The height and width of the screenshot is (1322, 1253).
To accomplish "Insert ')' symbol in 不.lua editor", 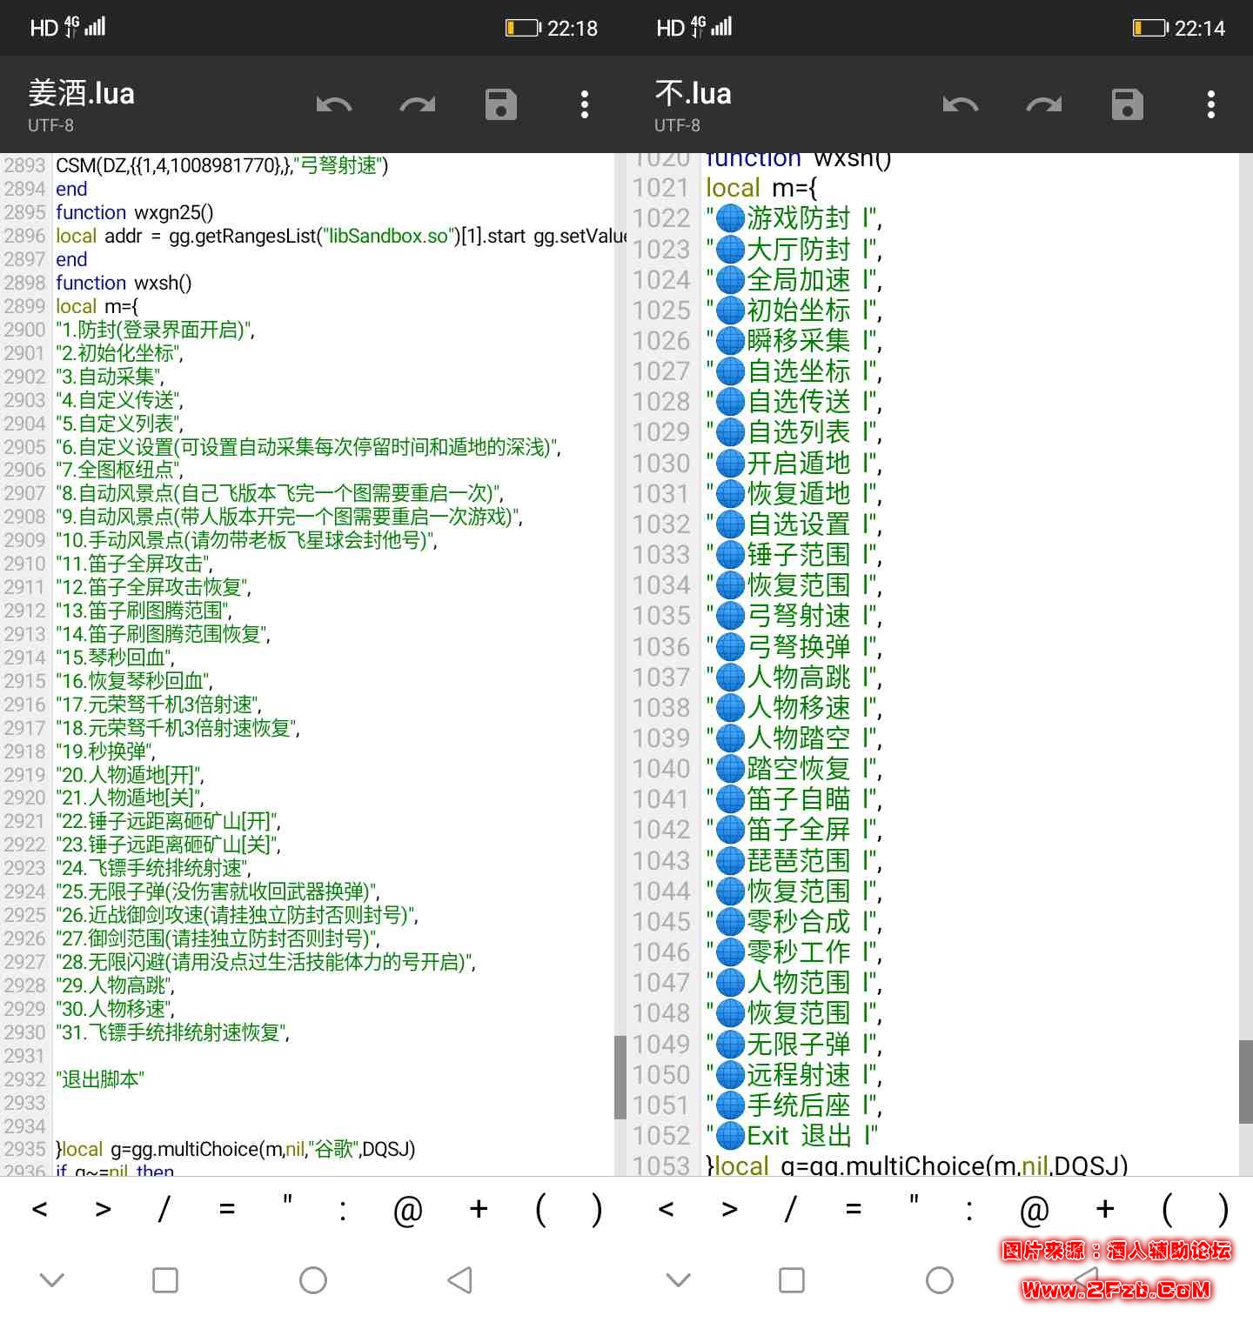I will coord(1223,1209).
